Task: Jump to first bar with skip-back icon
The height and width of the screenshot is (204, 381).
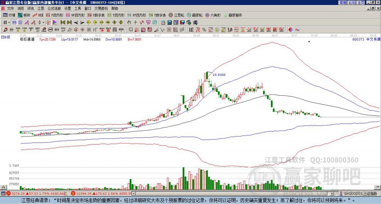Action: 63,22
